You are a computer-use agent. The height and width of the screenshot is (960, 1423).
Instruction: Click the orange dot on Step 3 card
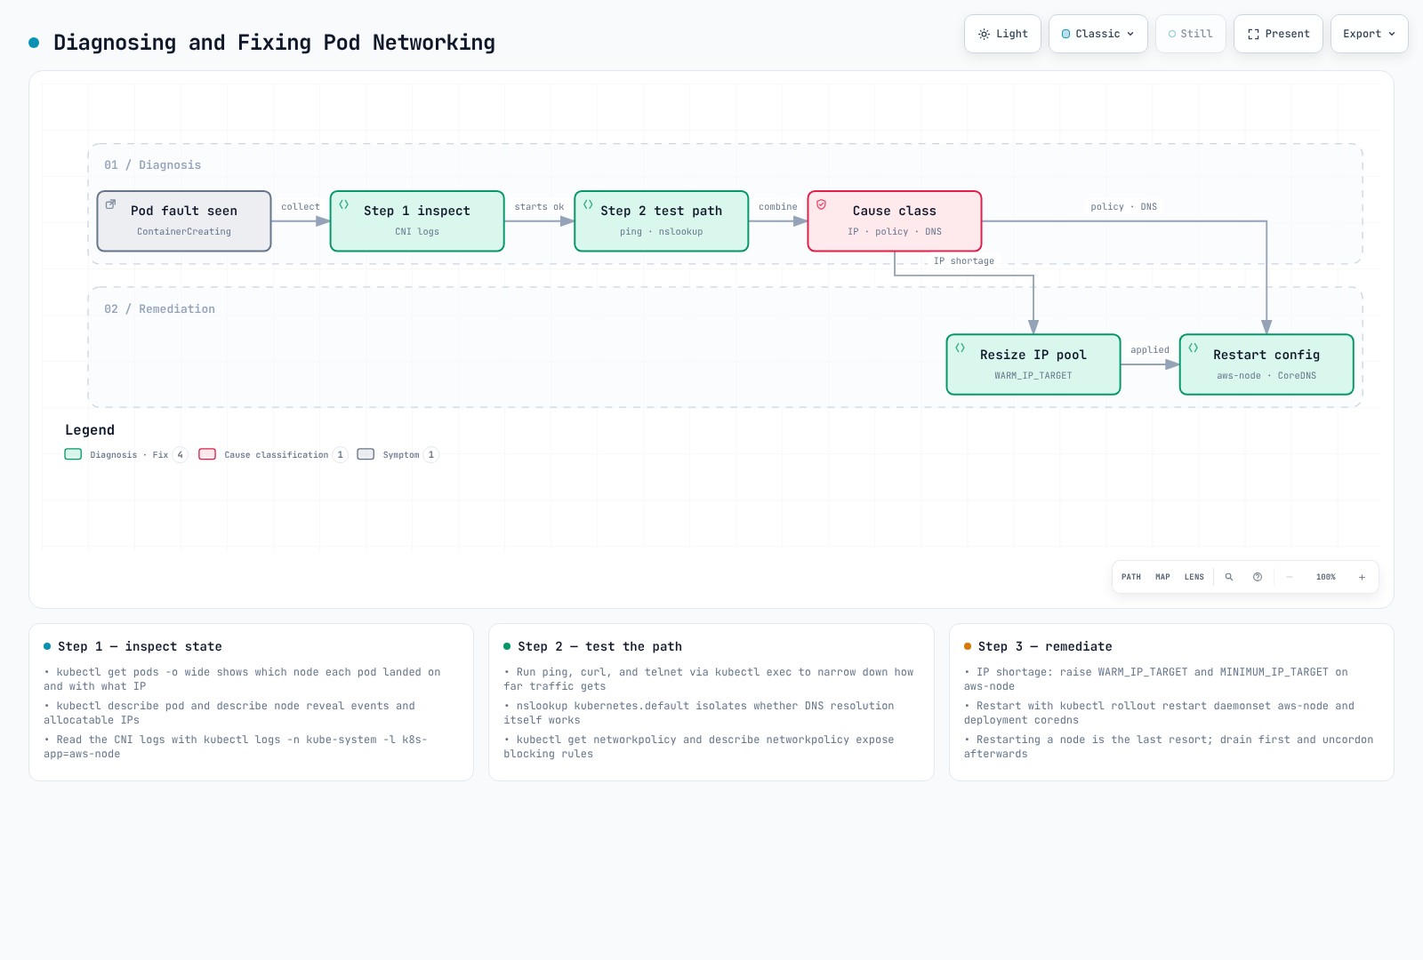tap(968, 646)
